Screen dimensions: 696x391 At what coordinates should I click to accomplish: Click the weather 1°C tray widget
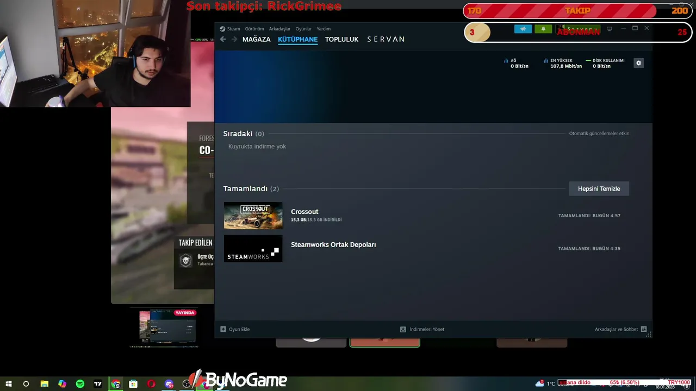pyautogui.click(x=545, y=383)
